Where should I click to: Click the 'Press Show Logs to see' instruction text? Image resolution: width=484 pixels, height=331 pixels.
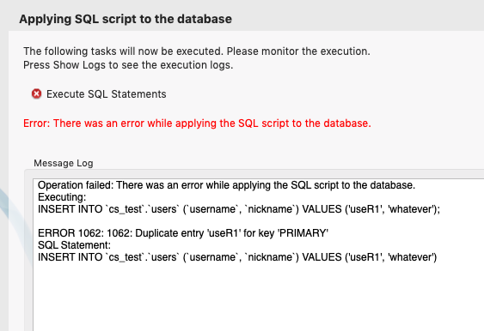pos(128,65)
